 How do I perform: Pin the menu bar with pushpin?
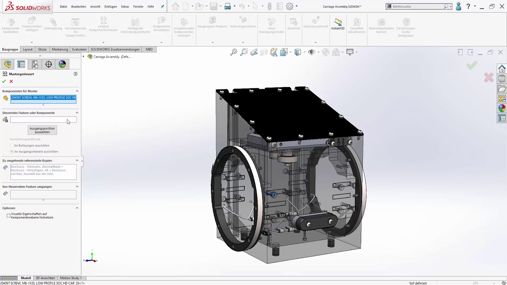162,6
